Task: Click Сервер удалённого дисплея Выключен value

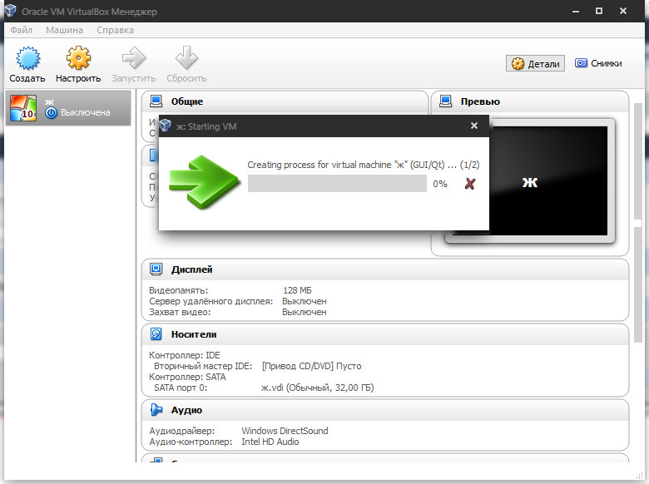Action: (305, 301)
